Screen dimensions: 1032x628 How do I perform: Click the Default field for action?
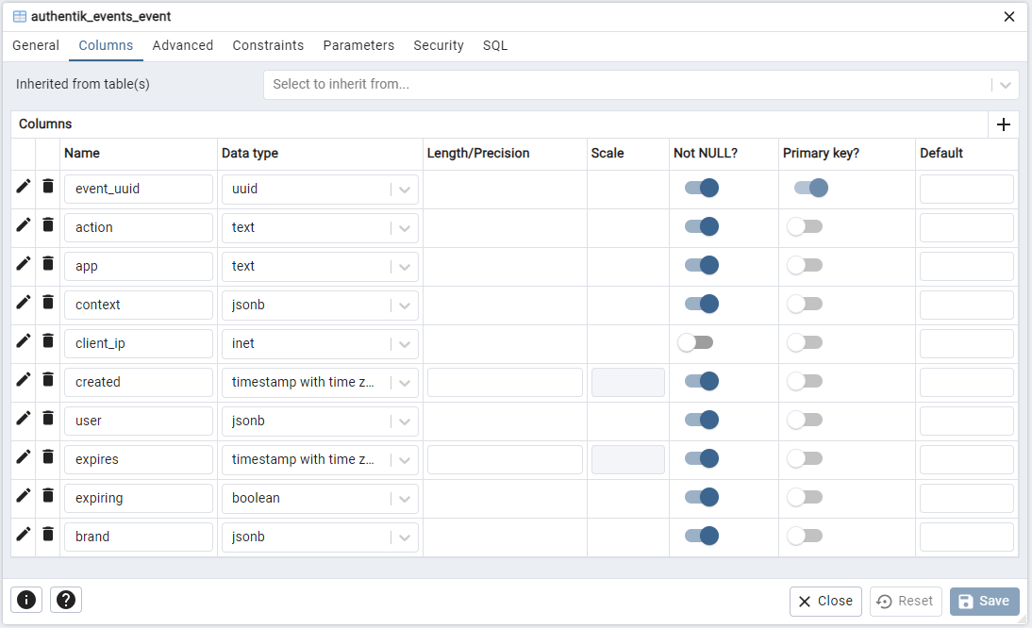point(966,227)
